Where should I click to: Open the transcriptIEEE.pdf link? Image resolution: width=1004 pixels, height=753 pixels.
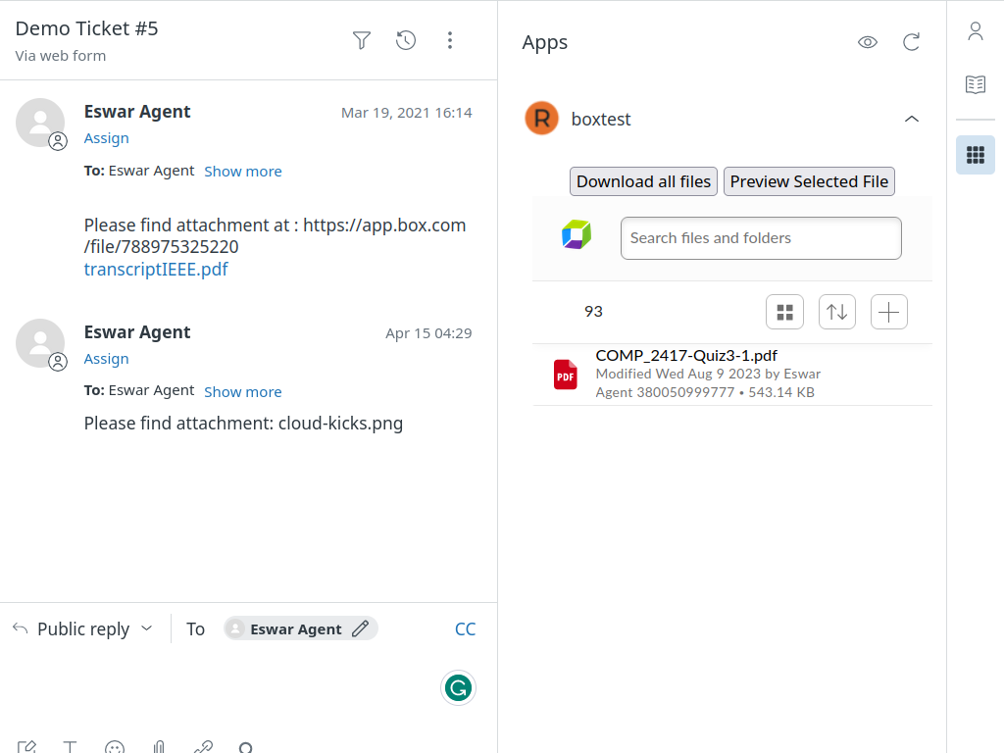156,269
